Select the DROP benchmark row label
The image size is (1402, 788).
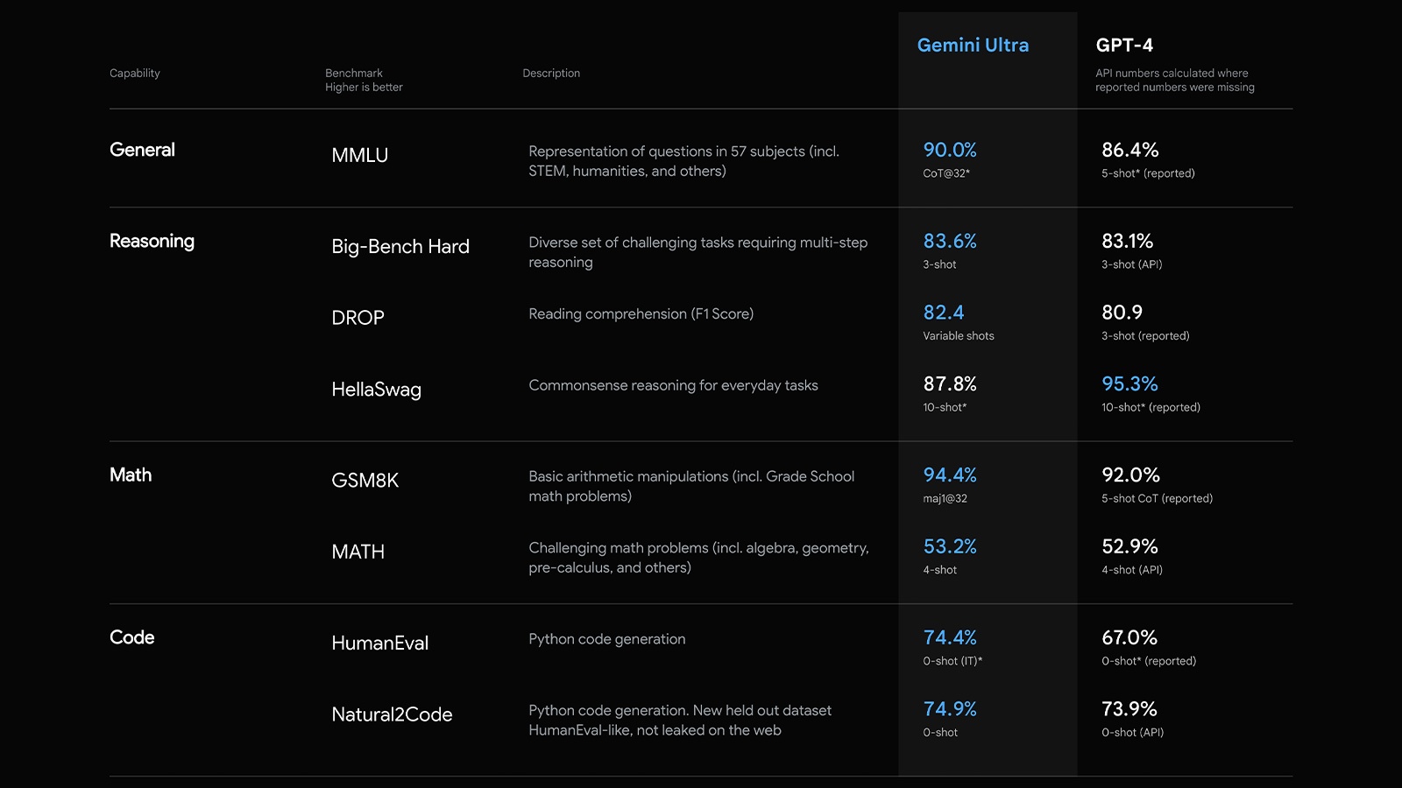(x=358, y=318)
